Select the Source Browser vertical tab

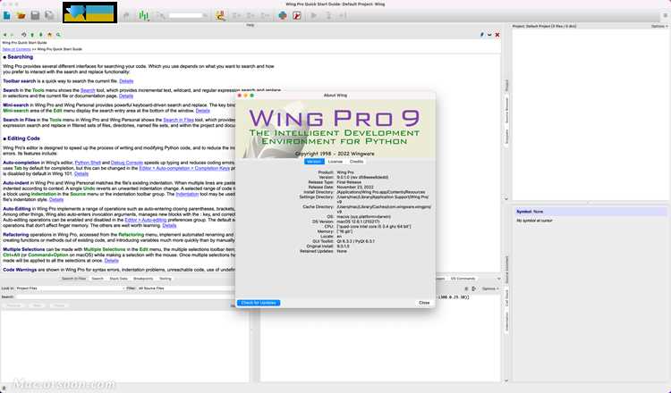506,110
